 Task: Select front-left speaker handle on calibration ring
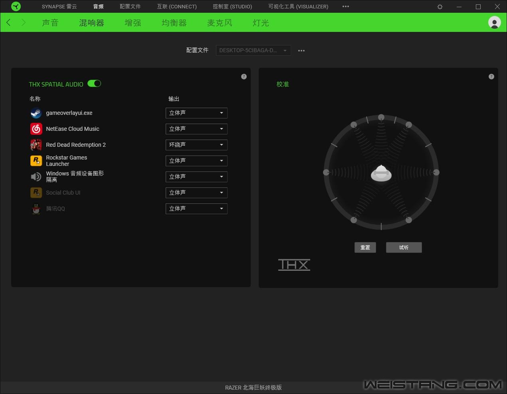click(354, 125)
